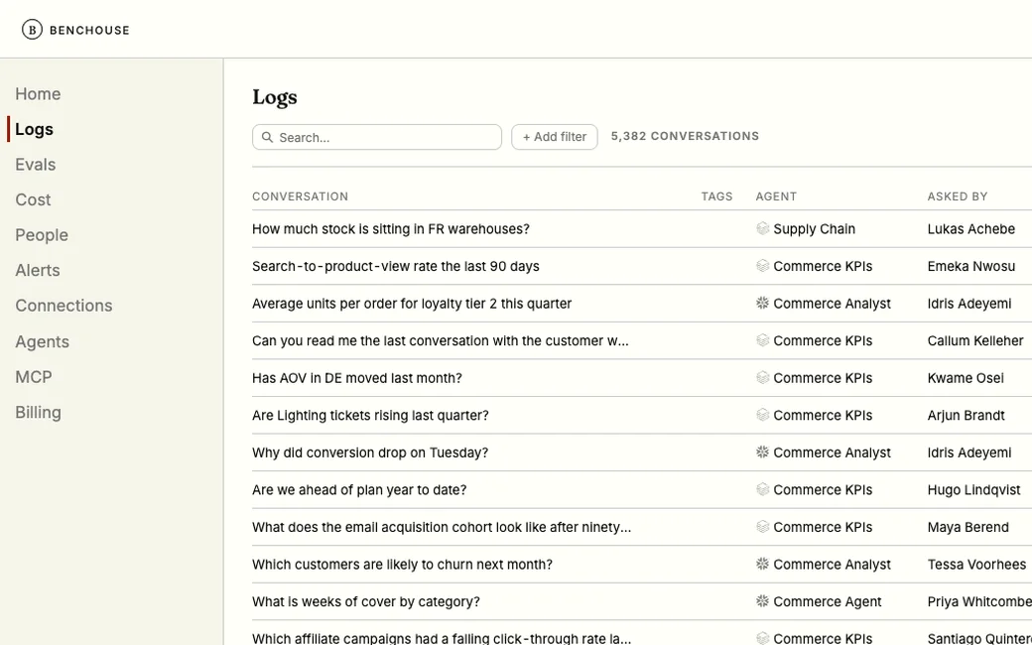Click agent icon in the Tuesday conversion drop row
1032x645 pixels.
click(x=762, y=452)
